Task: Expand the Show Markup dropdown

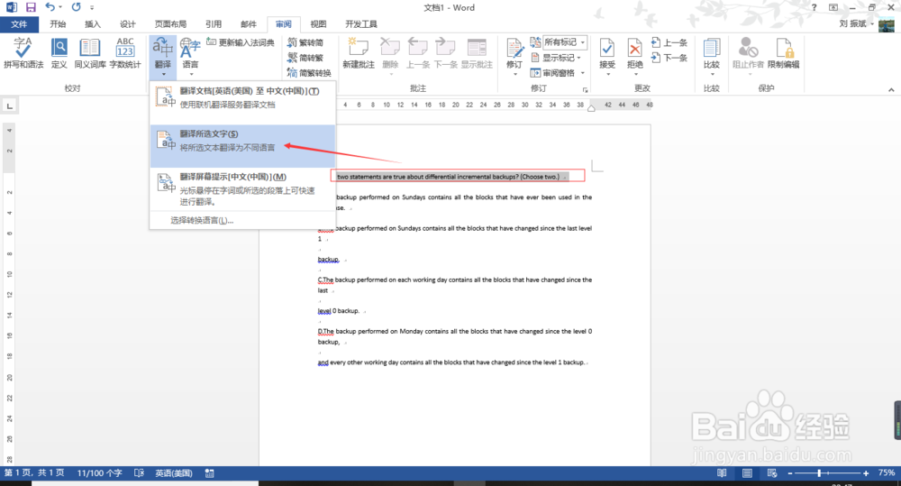Action: [x=578, y=58]
